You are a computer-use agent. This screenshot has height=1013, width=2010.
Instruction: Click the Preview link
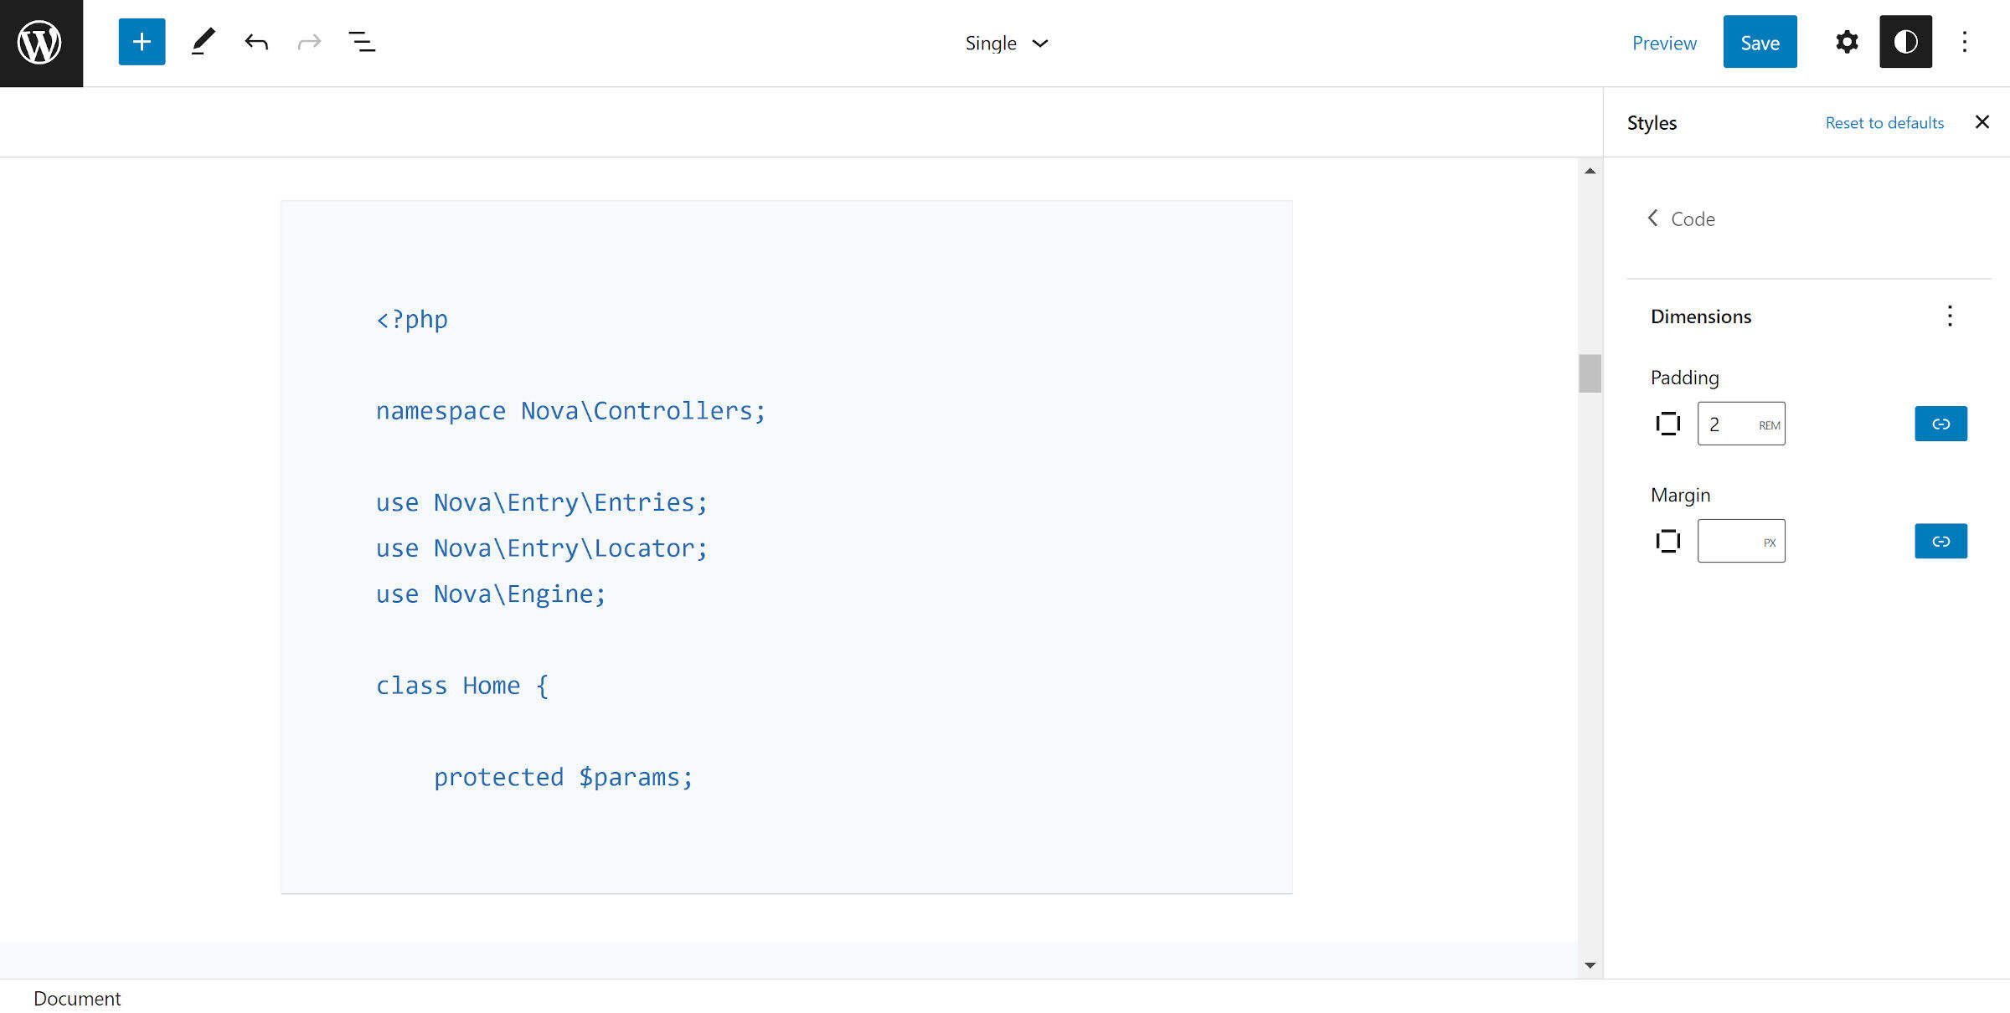pyautogui.click(x=1664, y=43)
